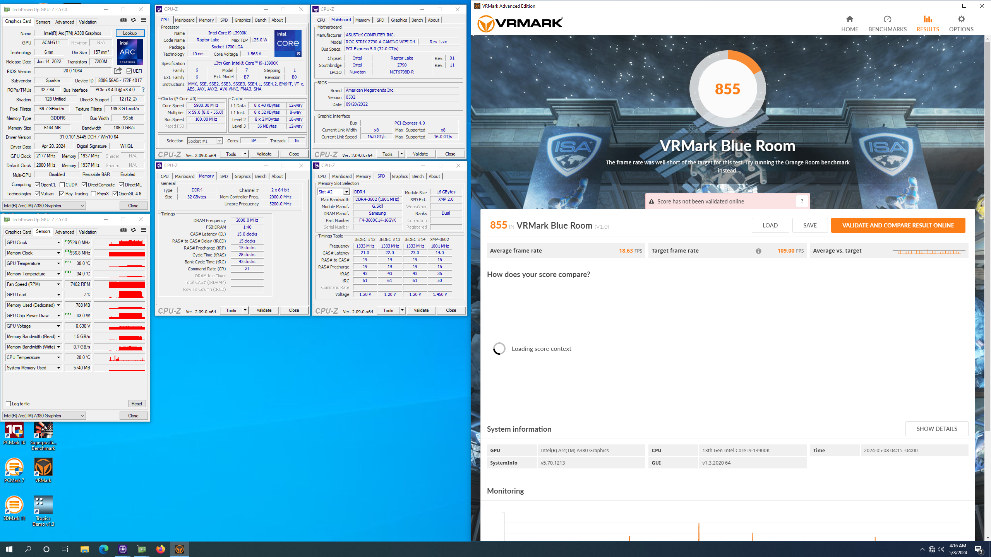Screen dimensions: 991x557
Task: Open VRMark Benchmarks section
Action: click(887, 24)
